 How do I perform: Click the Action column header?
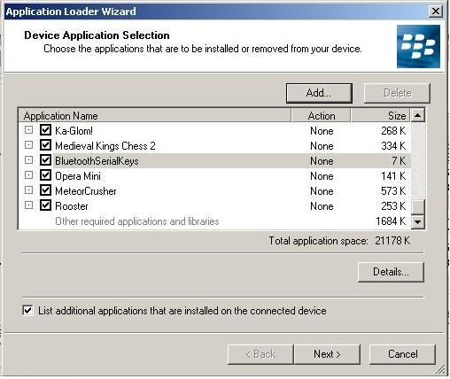coord(322,115)
